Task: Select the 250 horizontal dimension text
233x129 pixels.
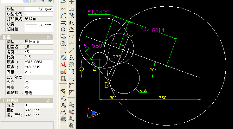Action: 162,98
